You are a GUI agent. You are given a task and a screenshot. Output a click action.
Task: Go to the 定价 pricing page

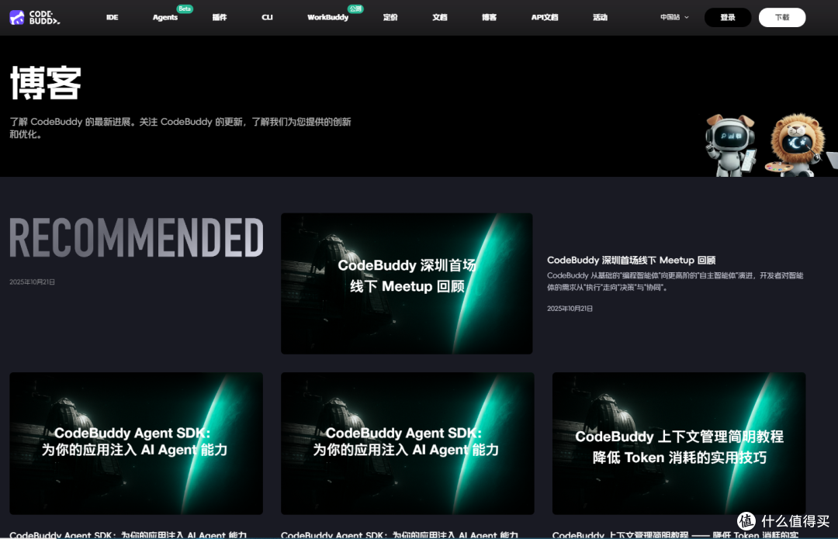pos(390,18)
